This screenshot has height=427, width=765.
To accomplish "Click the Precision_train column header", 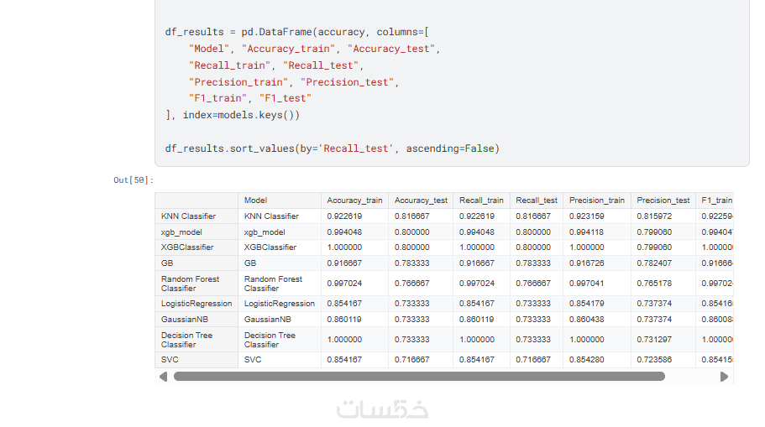I will point(597,200).
